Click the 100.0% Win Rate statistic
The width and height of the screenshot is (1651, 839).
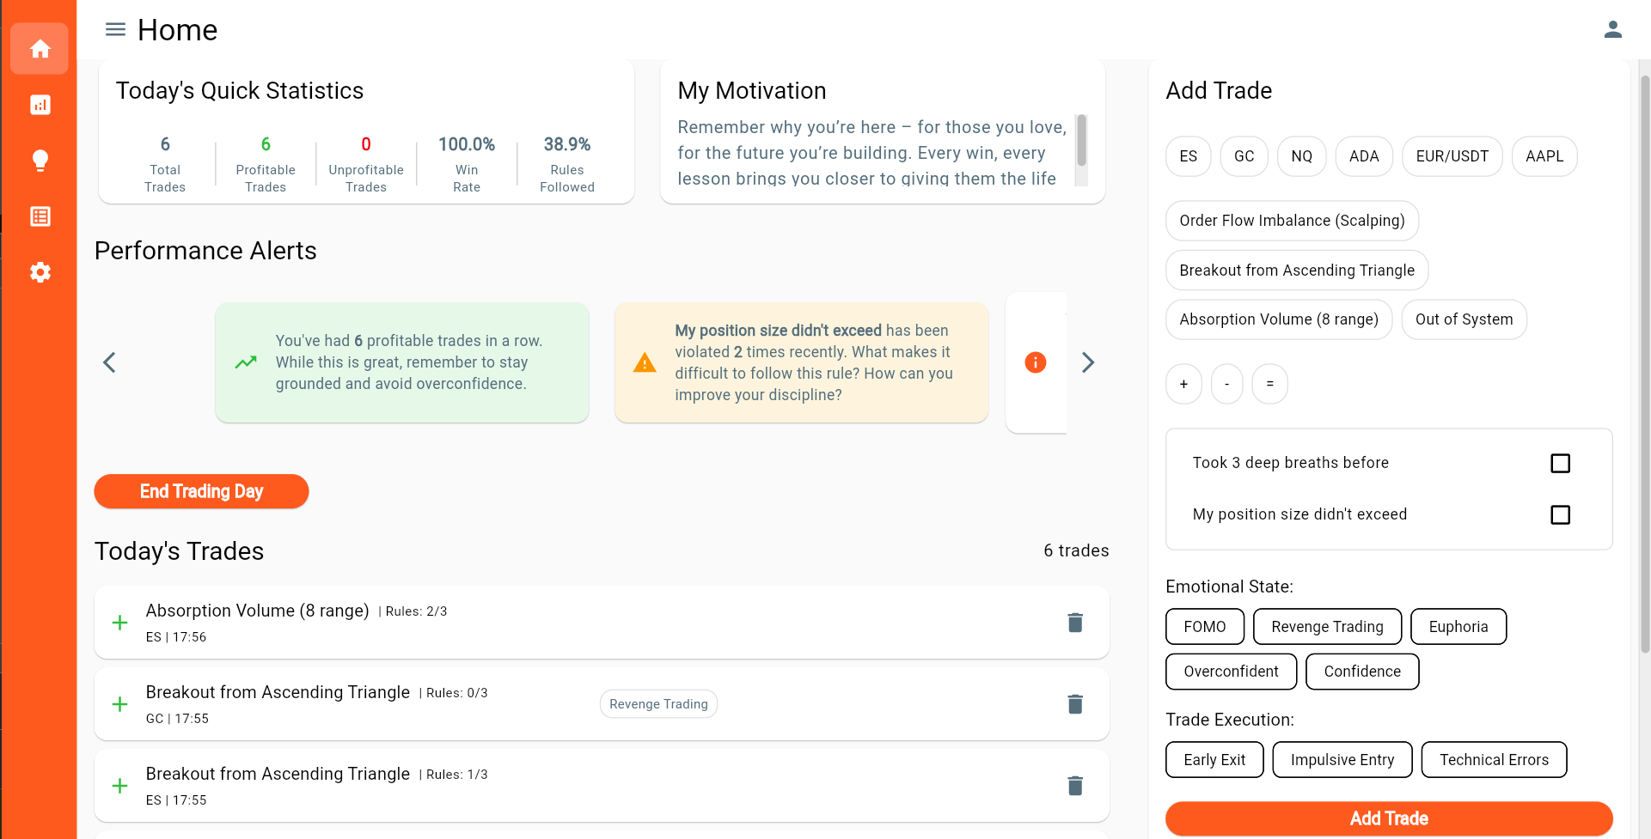[467, 163]
